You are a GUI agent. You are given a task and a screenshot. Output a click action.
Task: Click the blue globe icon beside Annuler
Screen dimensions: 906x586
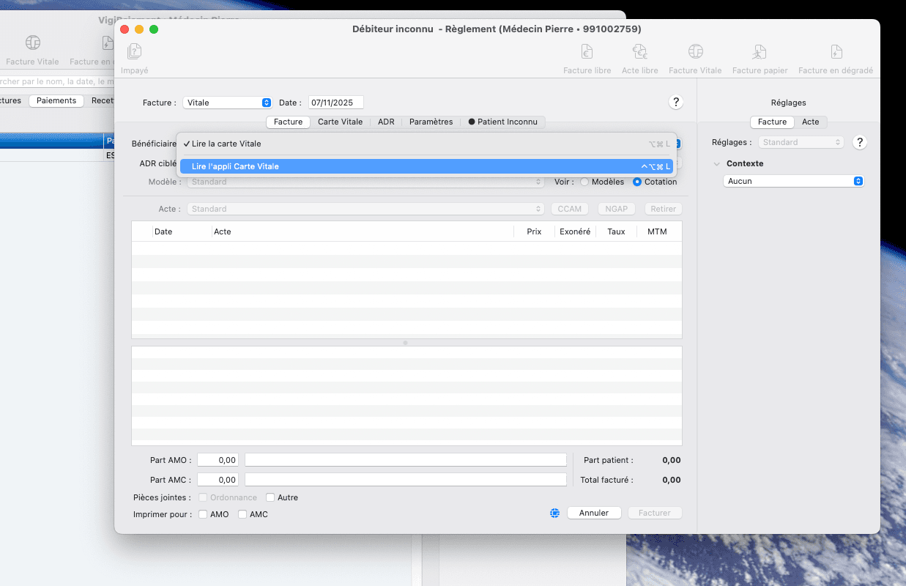(x=555, y=513)
